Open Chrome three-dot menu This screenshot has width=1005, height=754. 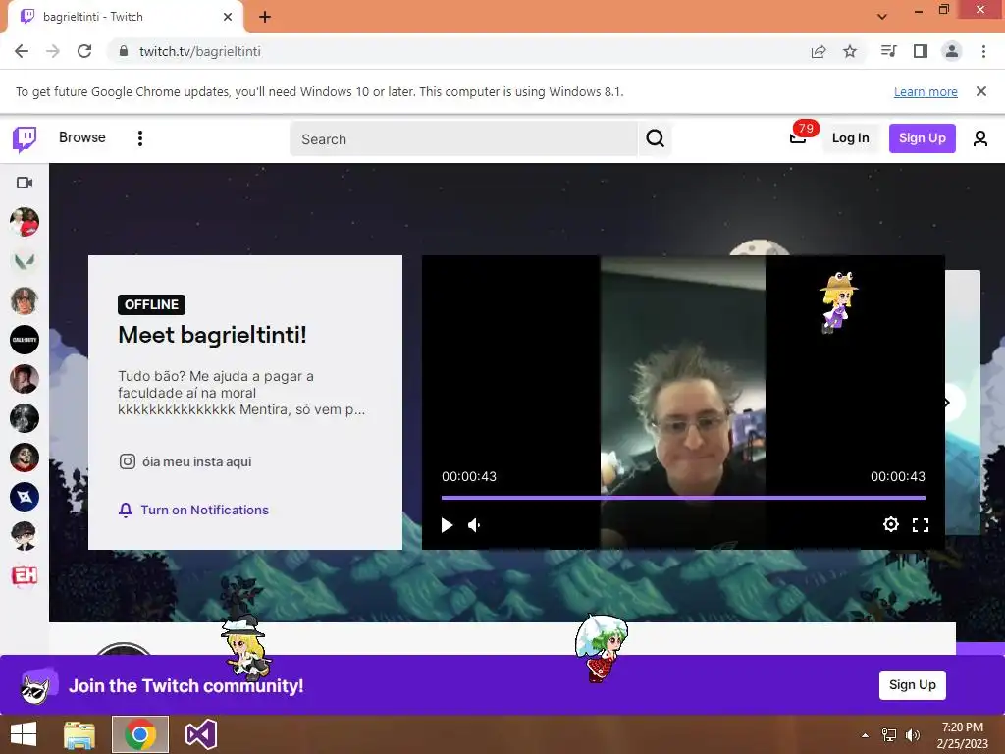[x=983, y=51]
